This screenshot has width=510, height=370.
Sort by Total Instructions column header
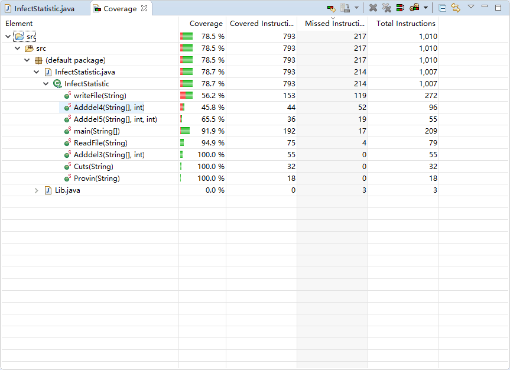(x=403, y=24)
